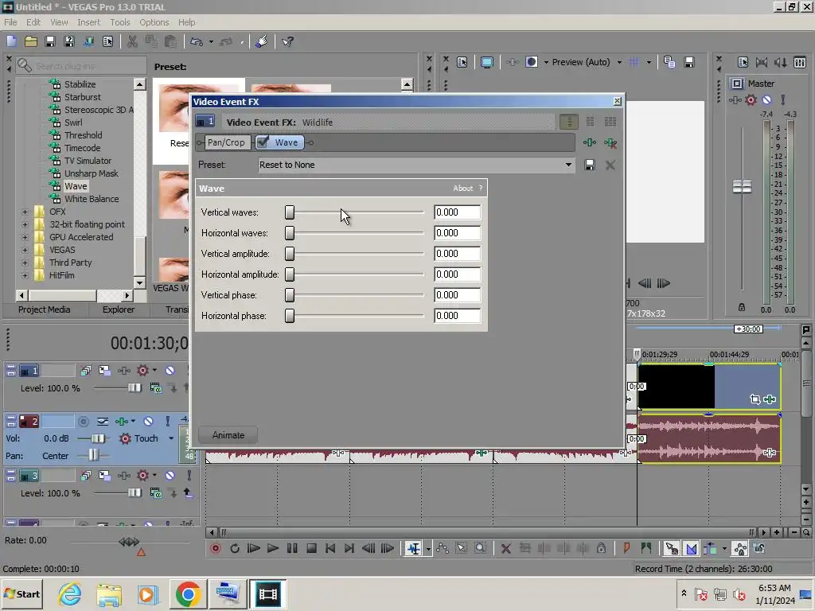Click the Vertical waves slider handle
Viewport: 815px width, 611px height.
[x=290, y=212]
